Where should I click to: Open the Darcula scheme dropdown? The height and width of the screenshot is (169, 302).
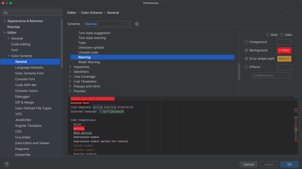coord(107,24)
